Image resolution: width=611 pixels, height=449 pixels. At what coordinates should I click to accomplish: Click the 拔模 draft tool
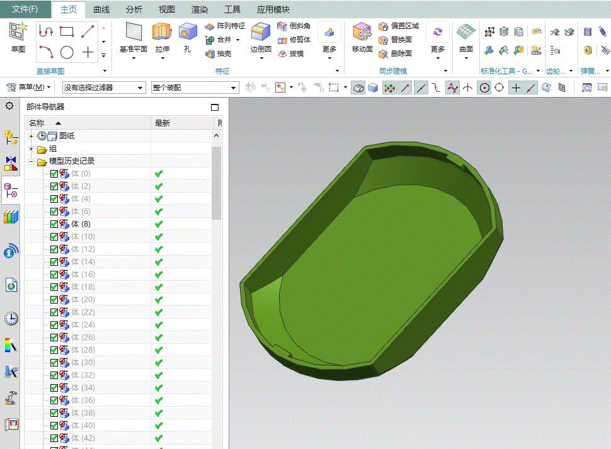tap(290, 54)
